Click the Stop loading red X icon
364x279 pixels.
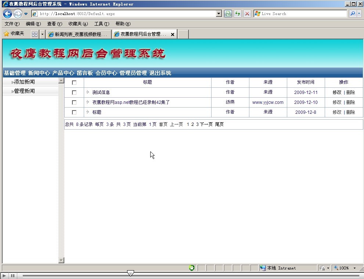(x=247, y=14)
